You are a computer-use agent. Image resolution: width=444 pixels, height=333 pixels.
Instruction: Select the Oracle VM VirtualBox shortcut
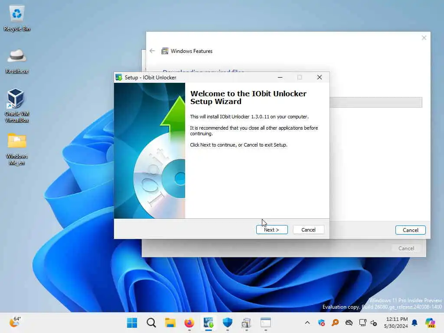[17, 105]
